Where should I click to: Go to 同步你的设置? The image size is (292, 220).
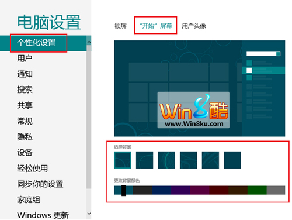(40, 184)
